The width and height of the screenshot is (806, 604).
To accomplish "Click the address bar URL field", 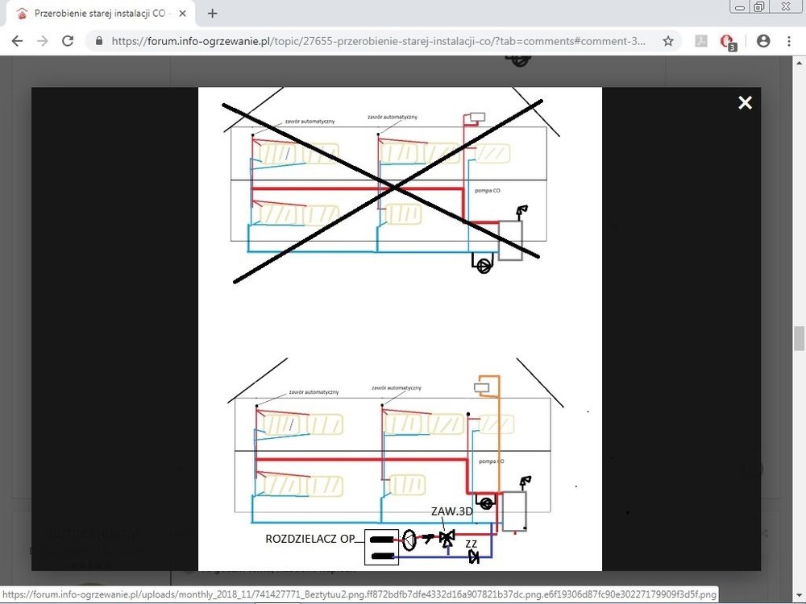I will click(x=379, y=41).
